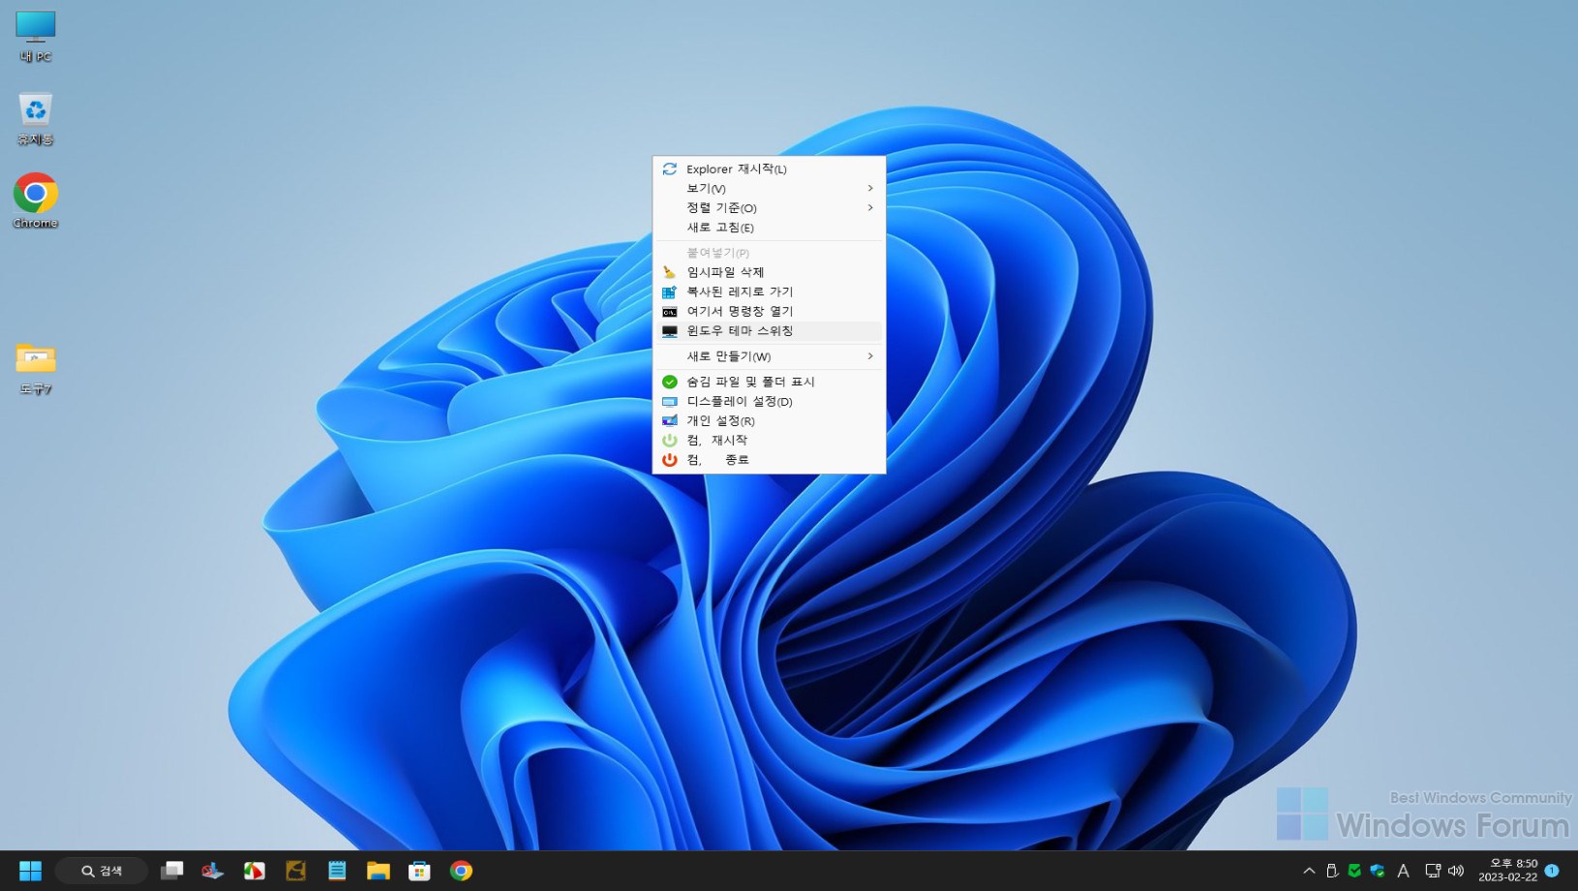Open the Windows Start menu
Viewport: 1578px width, 891px height.
tap(31, 871)
